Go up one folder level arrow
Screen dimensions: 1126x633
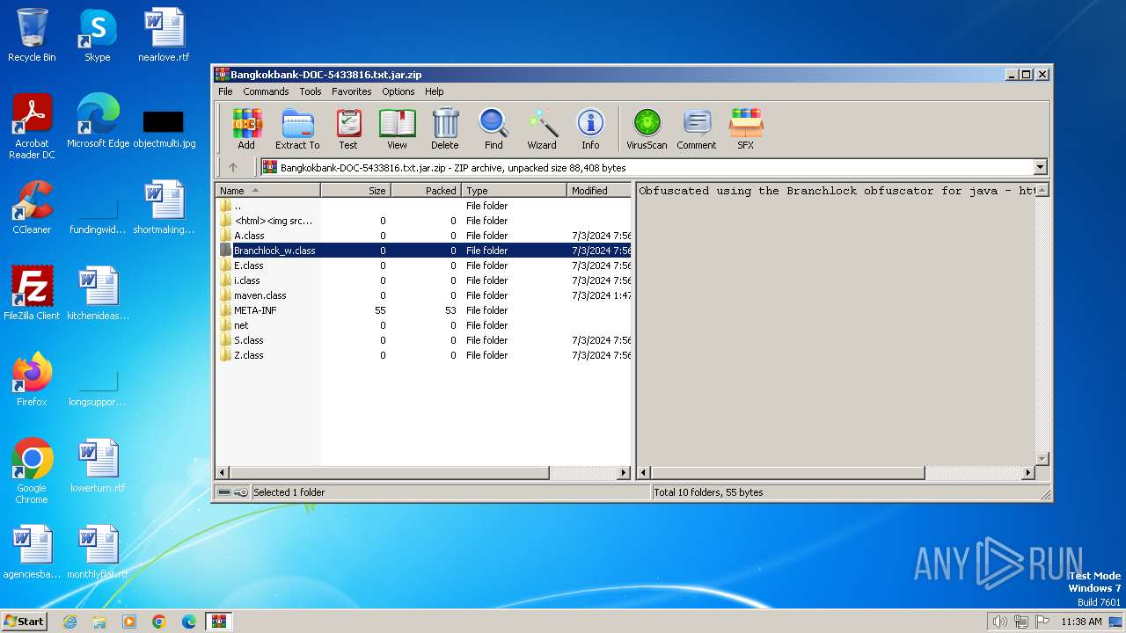(233, 167)
